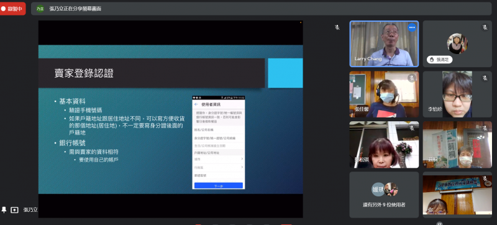Screen dimensions: 497x225
Task: Click the 姓名/公司名稱 field in phone mockup
Action: coord(219,130)
